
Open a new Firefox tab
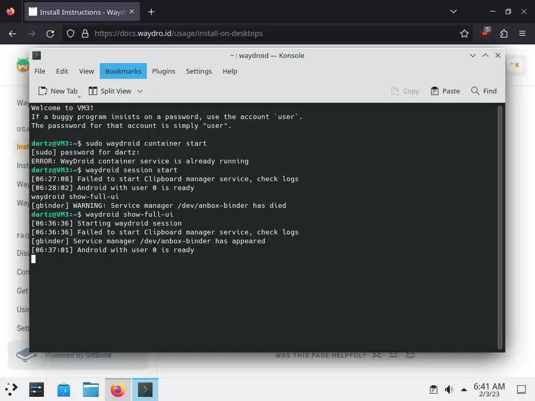click(151, 12)
